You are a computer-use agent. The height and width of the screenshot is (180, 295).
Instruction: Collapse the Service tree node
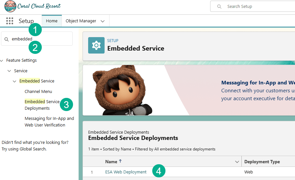9,71
